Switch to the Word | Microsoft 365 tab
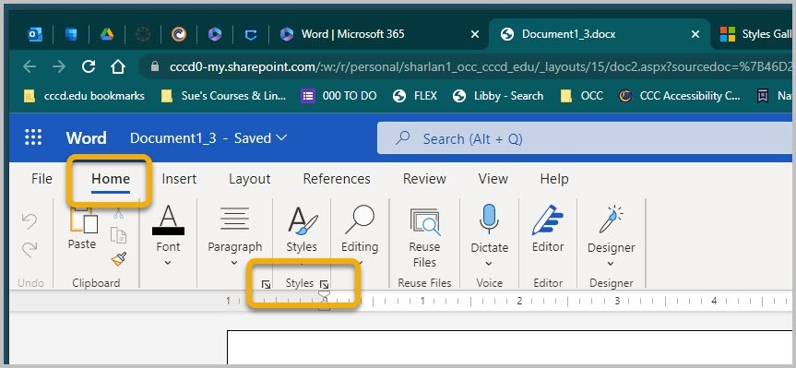 click(353, 34)
